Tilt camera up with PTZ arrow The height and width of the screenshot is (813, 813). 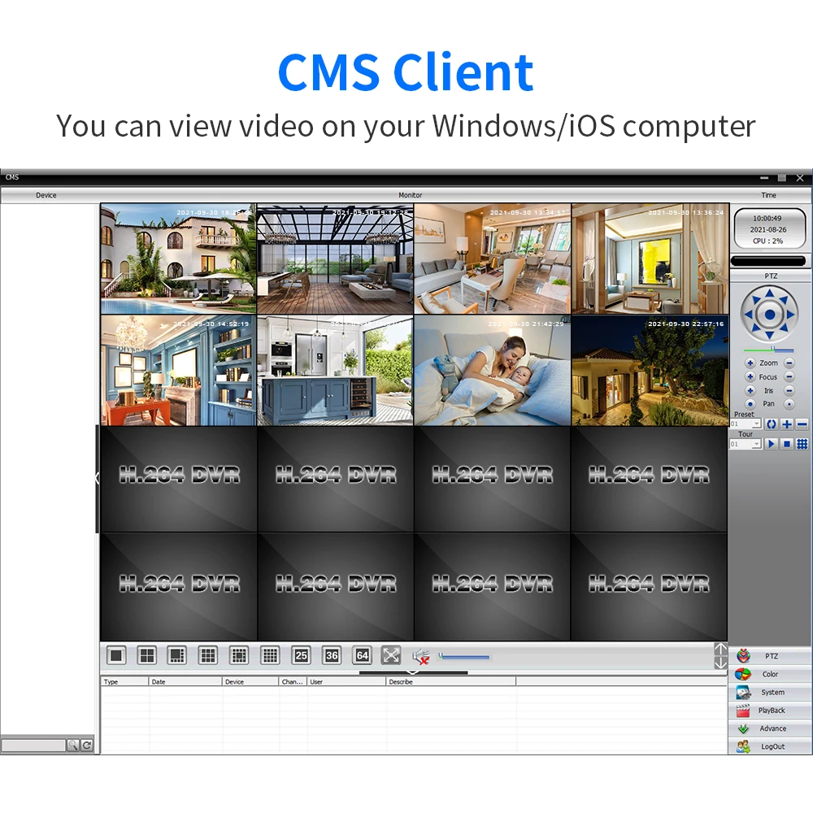point(769,294)
